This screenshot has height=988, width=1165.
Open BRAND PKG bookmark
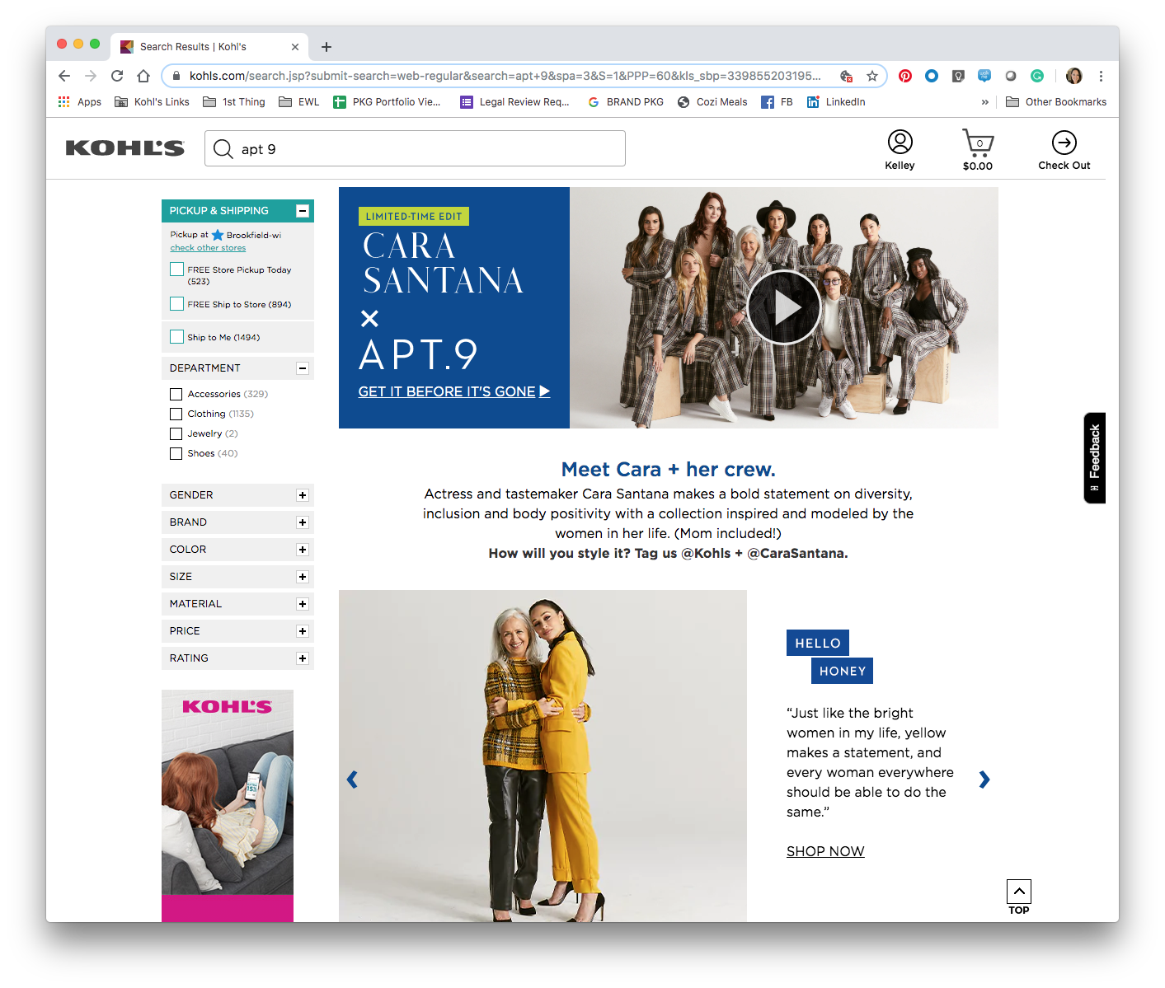coord(626,102)
